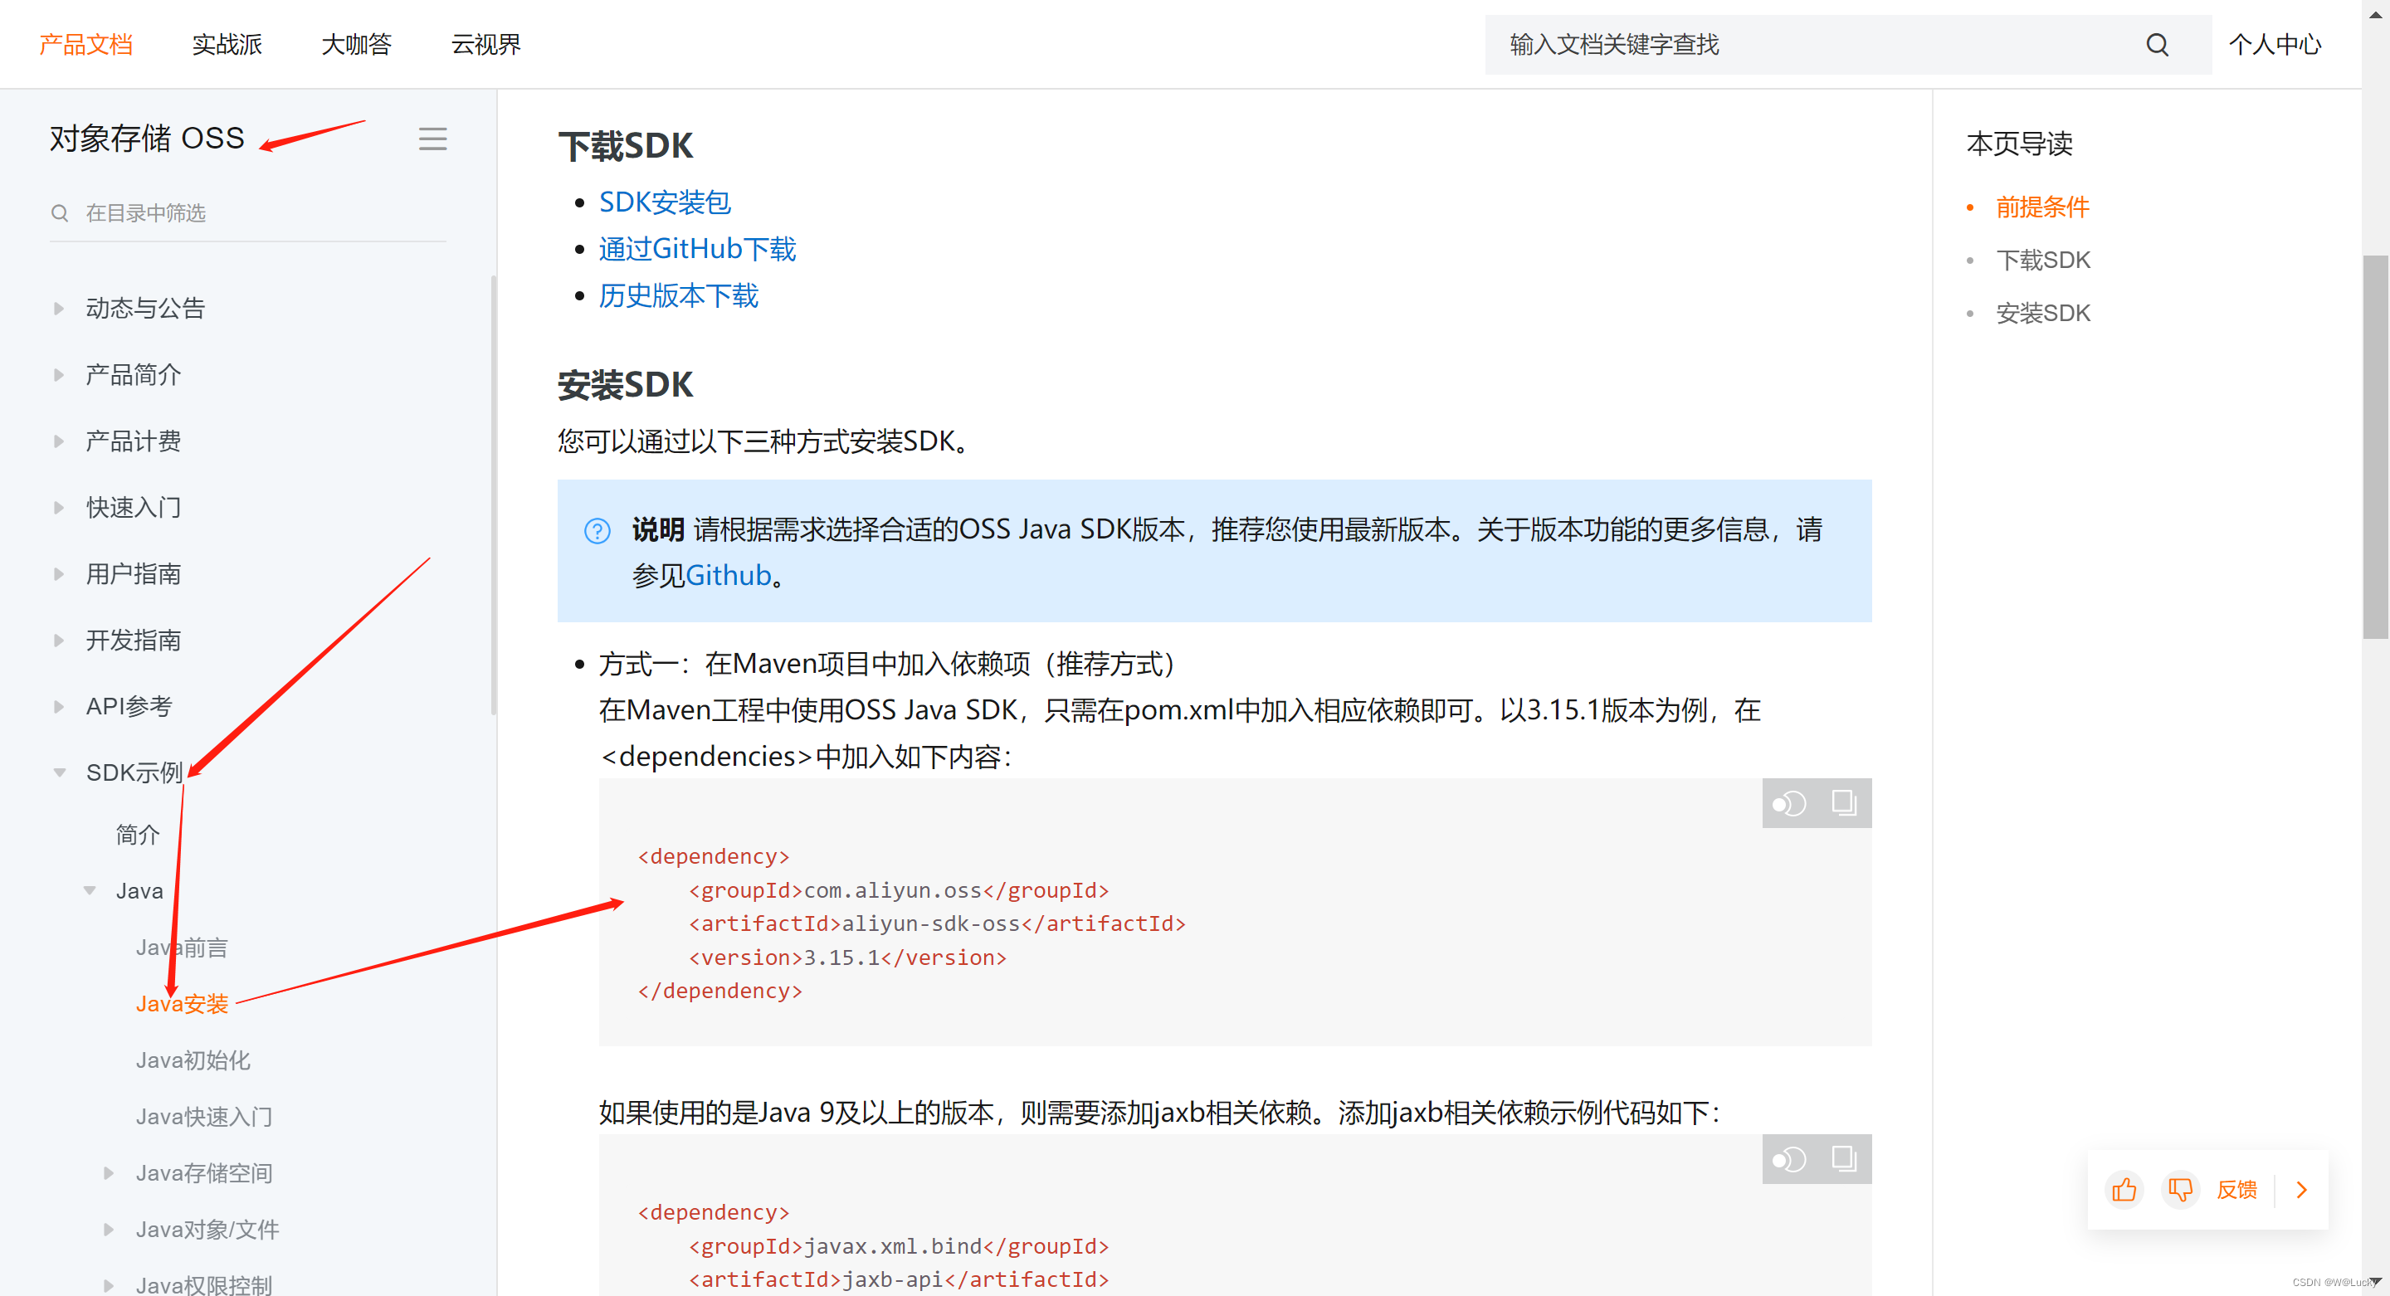2390x1296 pixels.
Task: Click the sidebar hamburger menu icon
Action: 432,139
